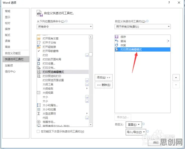Select the 代码 command row

pyautogui.click(x=63, y=118)
